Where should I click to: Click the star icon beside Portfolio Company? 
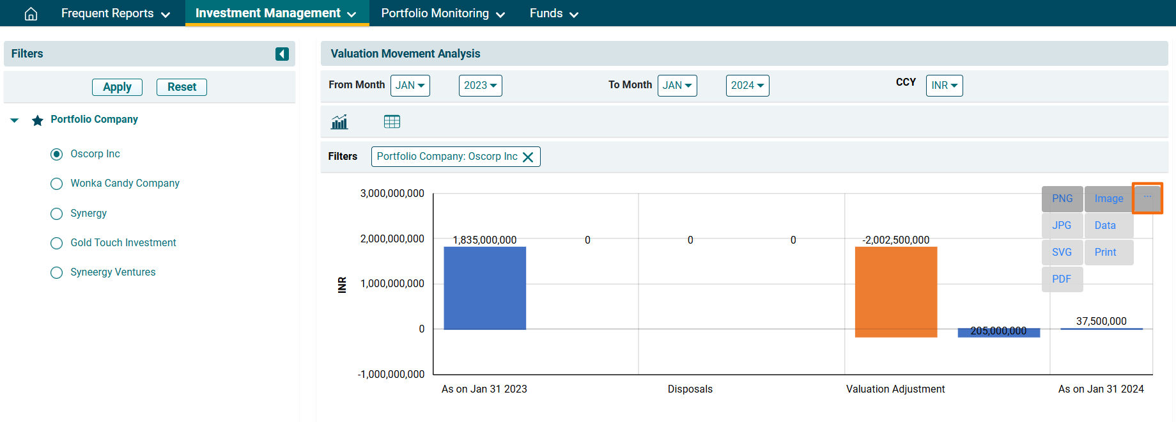click(38, 120)
